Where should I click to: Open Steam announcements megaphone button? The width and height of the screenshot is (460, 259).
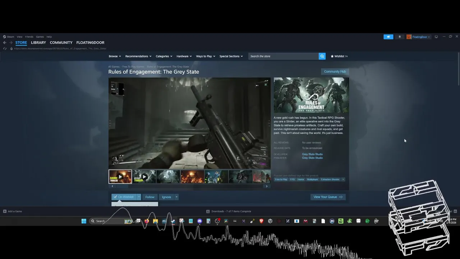point(388,37)
